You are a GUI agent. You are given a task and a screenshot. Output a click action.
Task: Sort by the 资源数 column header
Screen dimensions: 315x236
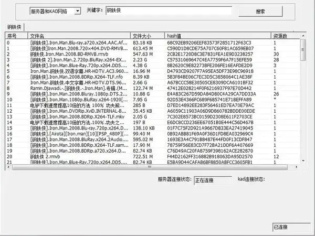(x=285, y=36)
